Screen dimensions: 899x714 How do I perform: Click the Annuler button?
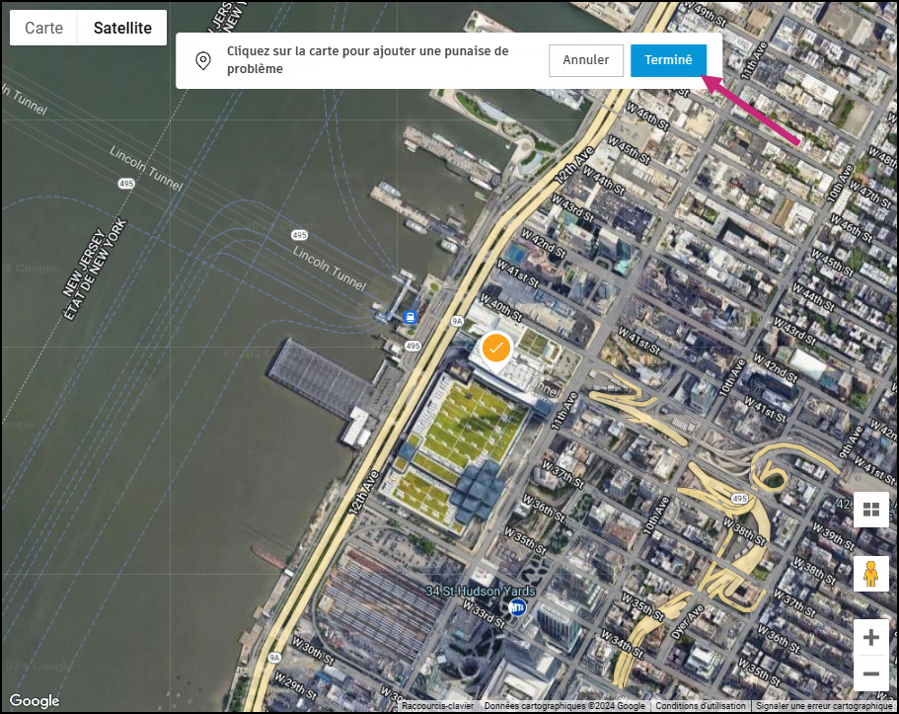(585, 60)
